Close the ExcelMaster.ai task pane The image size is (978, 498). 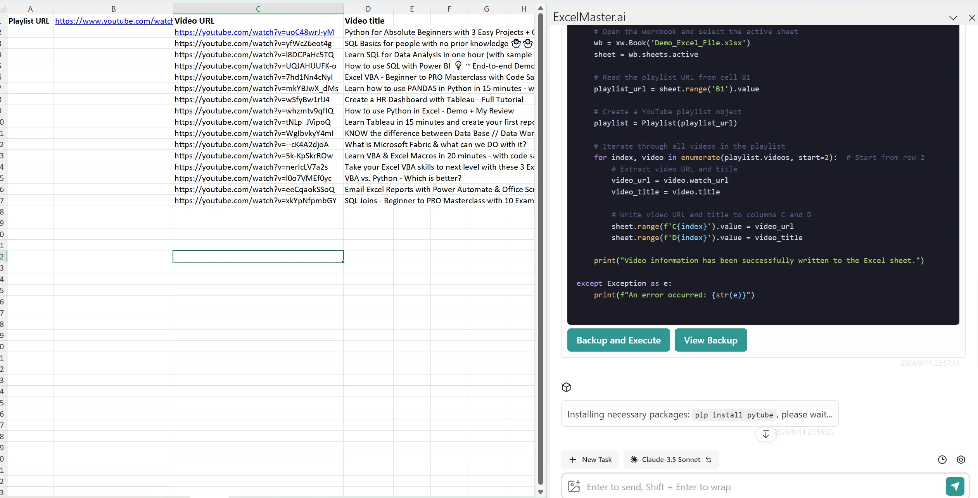[x=972, y=18]
